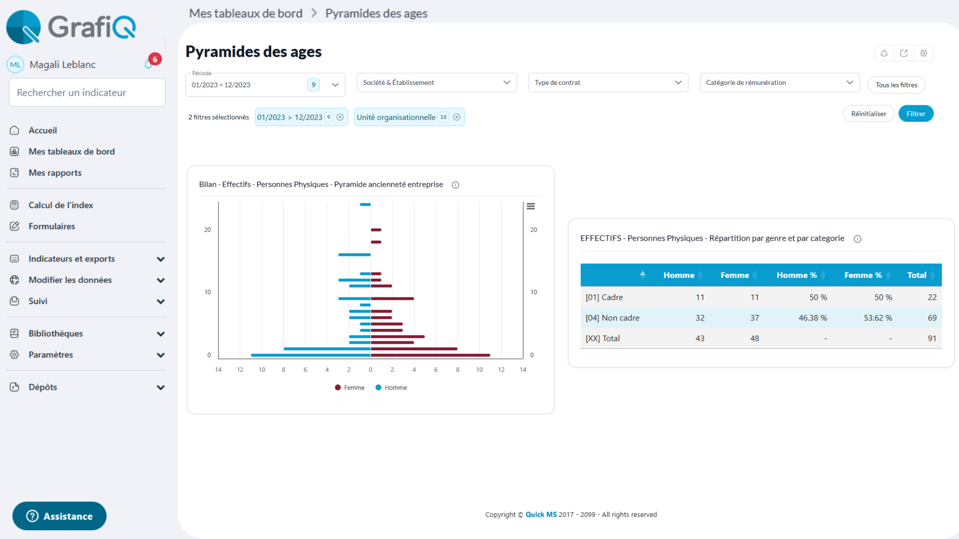Click the dashboard share icon
Image resolution: width=959 pixels, height=539 pixels.
(x=884, y=53)
